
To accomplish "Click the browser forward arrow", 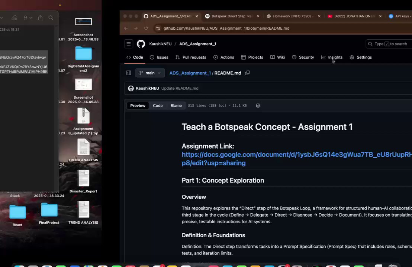I will [x=136, y=28].
